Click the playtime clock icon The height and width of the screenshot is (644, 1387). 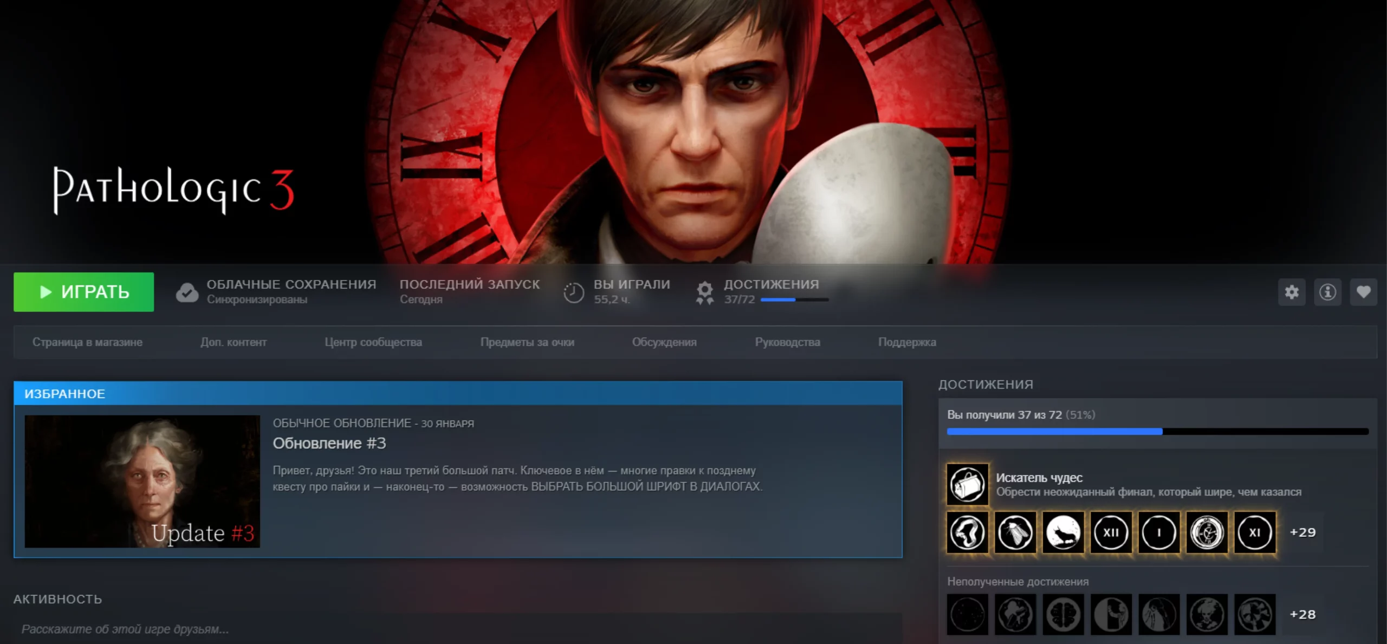pyautogui.click(x=573, y=292)
